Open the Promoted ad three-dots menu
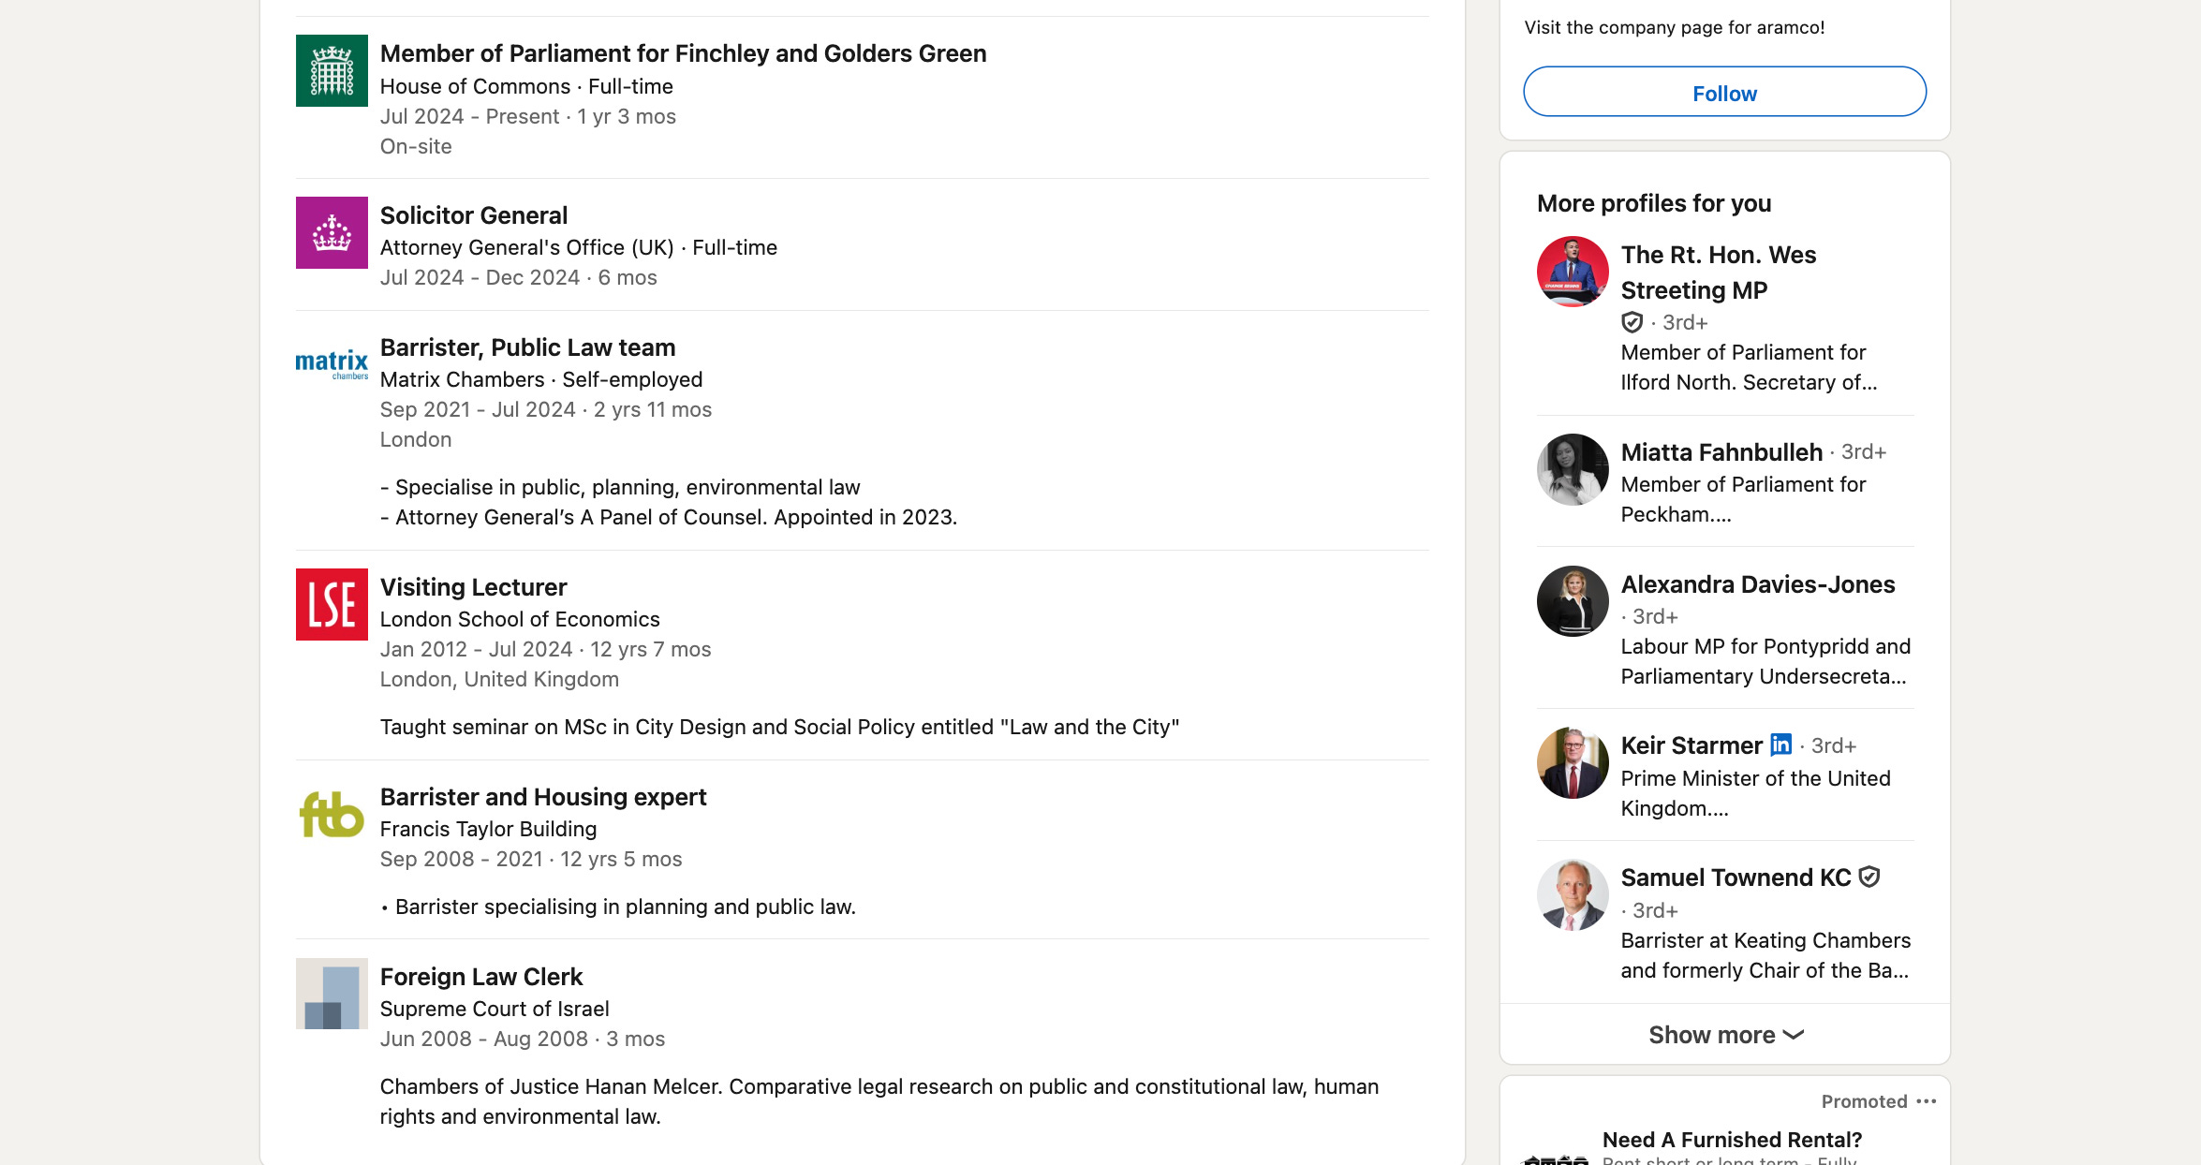Image resolution: width=2201 pixels, height=1165 pixels. pyautogui.click(x=1926, y=1101)
